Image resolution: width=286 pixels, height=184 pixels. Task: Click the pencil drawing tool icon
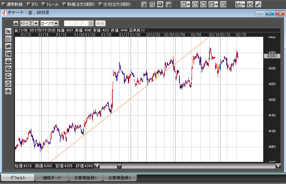(258, 4)
